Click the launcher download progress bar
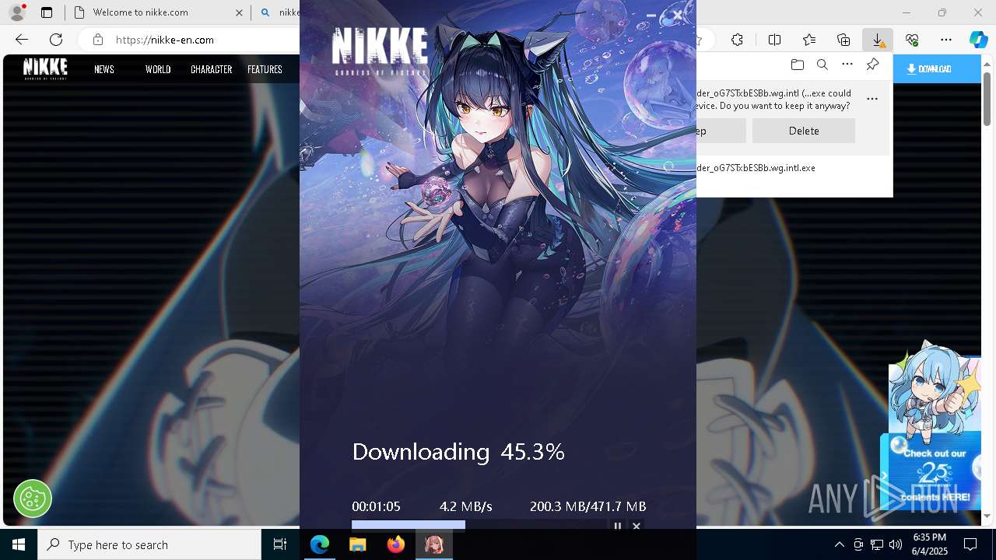The height and width of the screenshot is (560, 996). pos(479,526)
